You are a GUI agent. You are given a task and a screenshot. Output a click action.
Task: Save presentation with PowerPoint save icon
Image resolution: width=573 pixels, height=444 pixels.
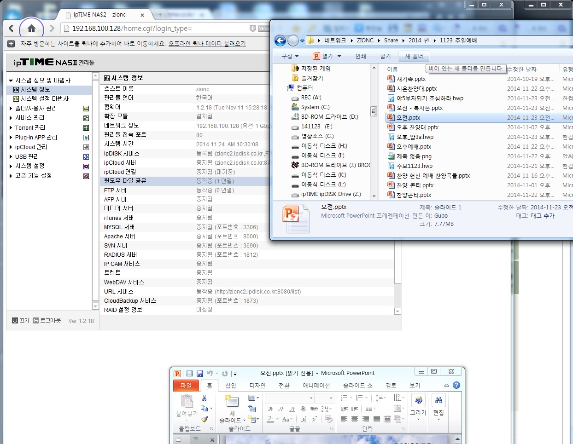click(200, 374)
